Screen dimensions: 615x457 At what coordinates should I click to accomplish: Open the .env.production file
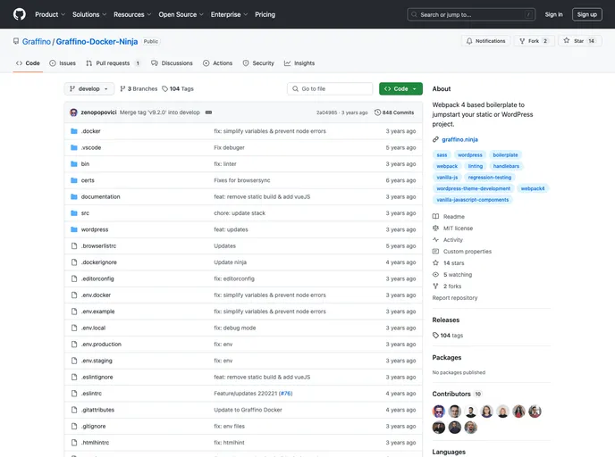(101, 345)
